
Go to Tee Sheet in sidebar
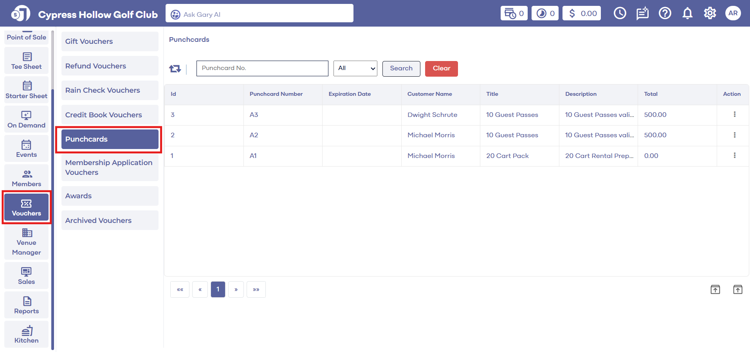click(x=26, y=61)
